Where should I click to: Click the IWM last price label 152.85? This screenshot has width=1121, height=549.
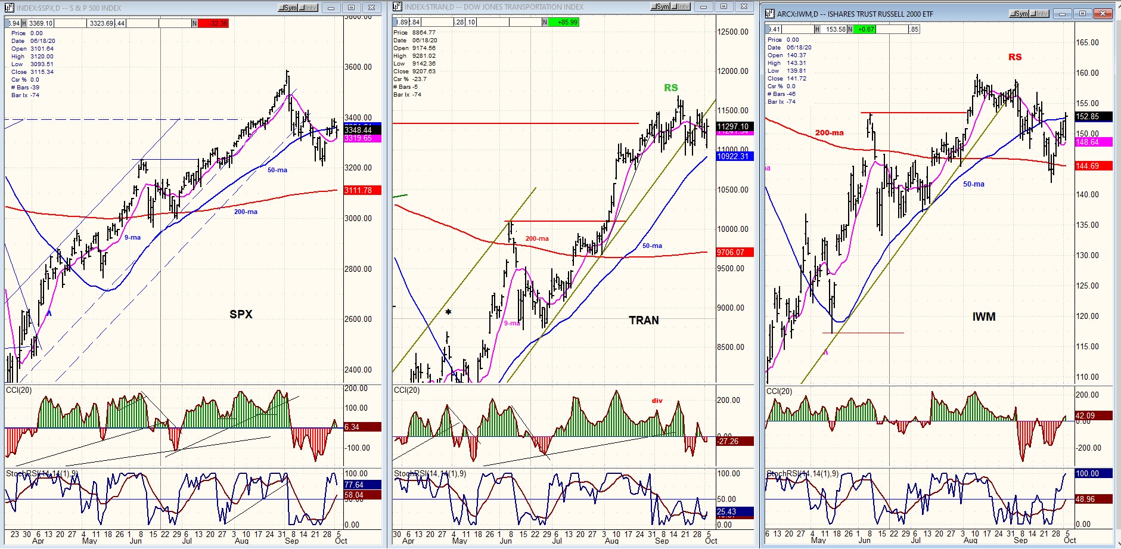coord(1094,117)
